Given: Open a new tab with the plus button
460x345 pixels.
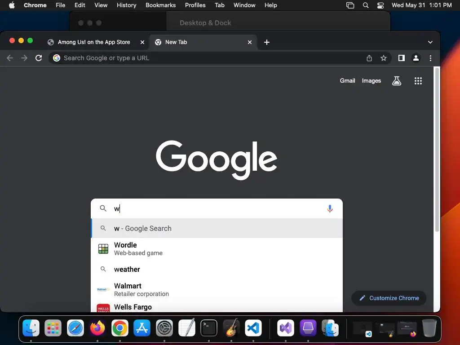Looking at the screenshot, I should (267, 42).
